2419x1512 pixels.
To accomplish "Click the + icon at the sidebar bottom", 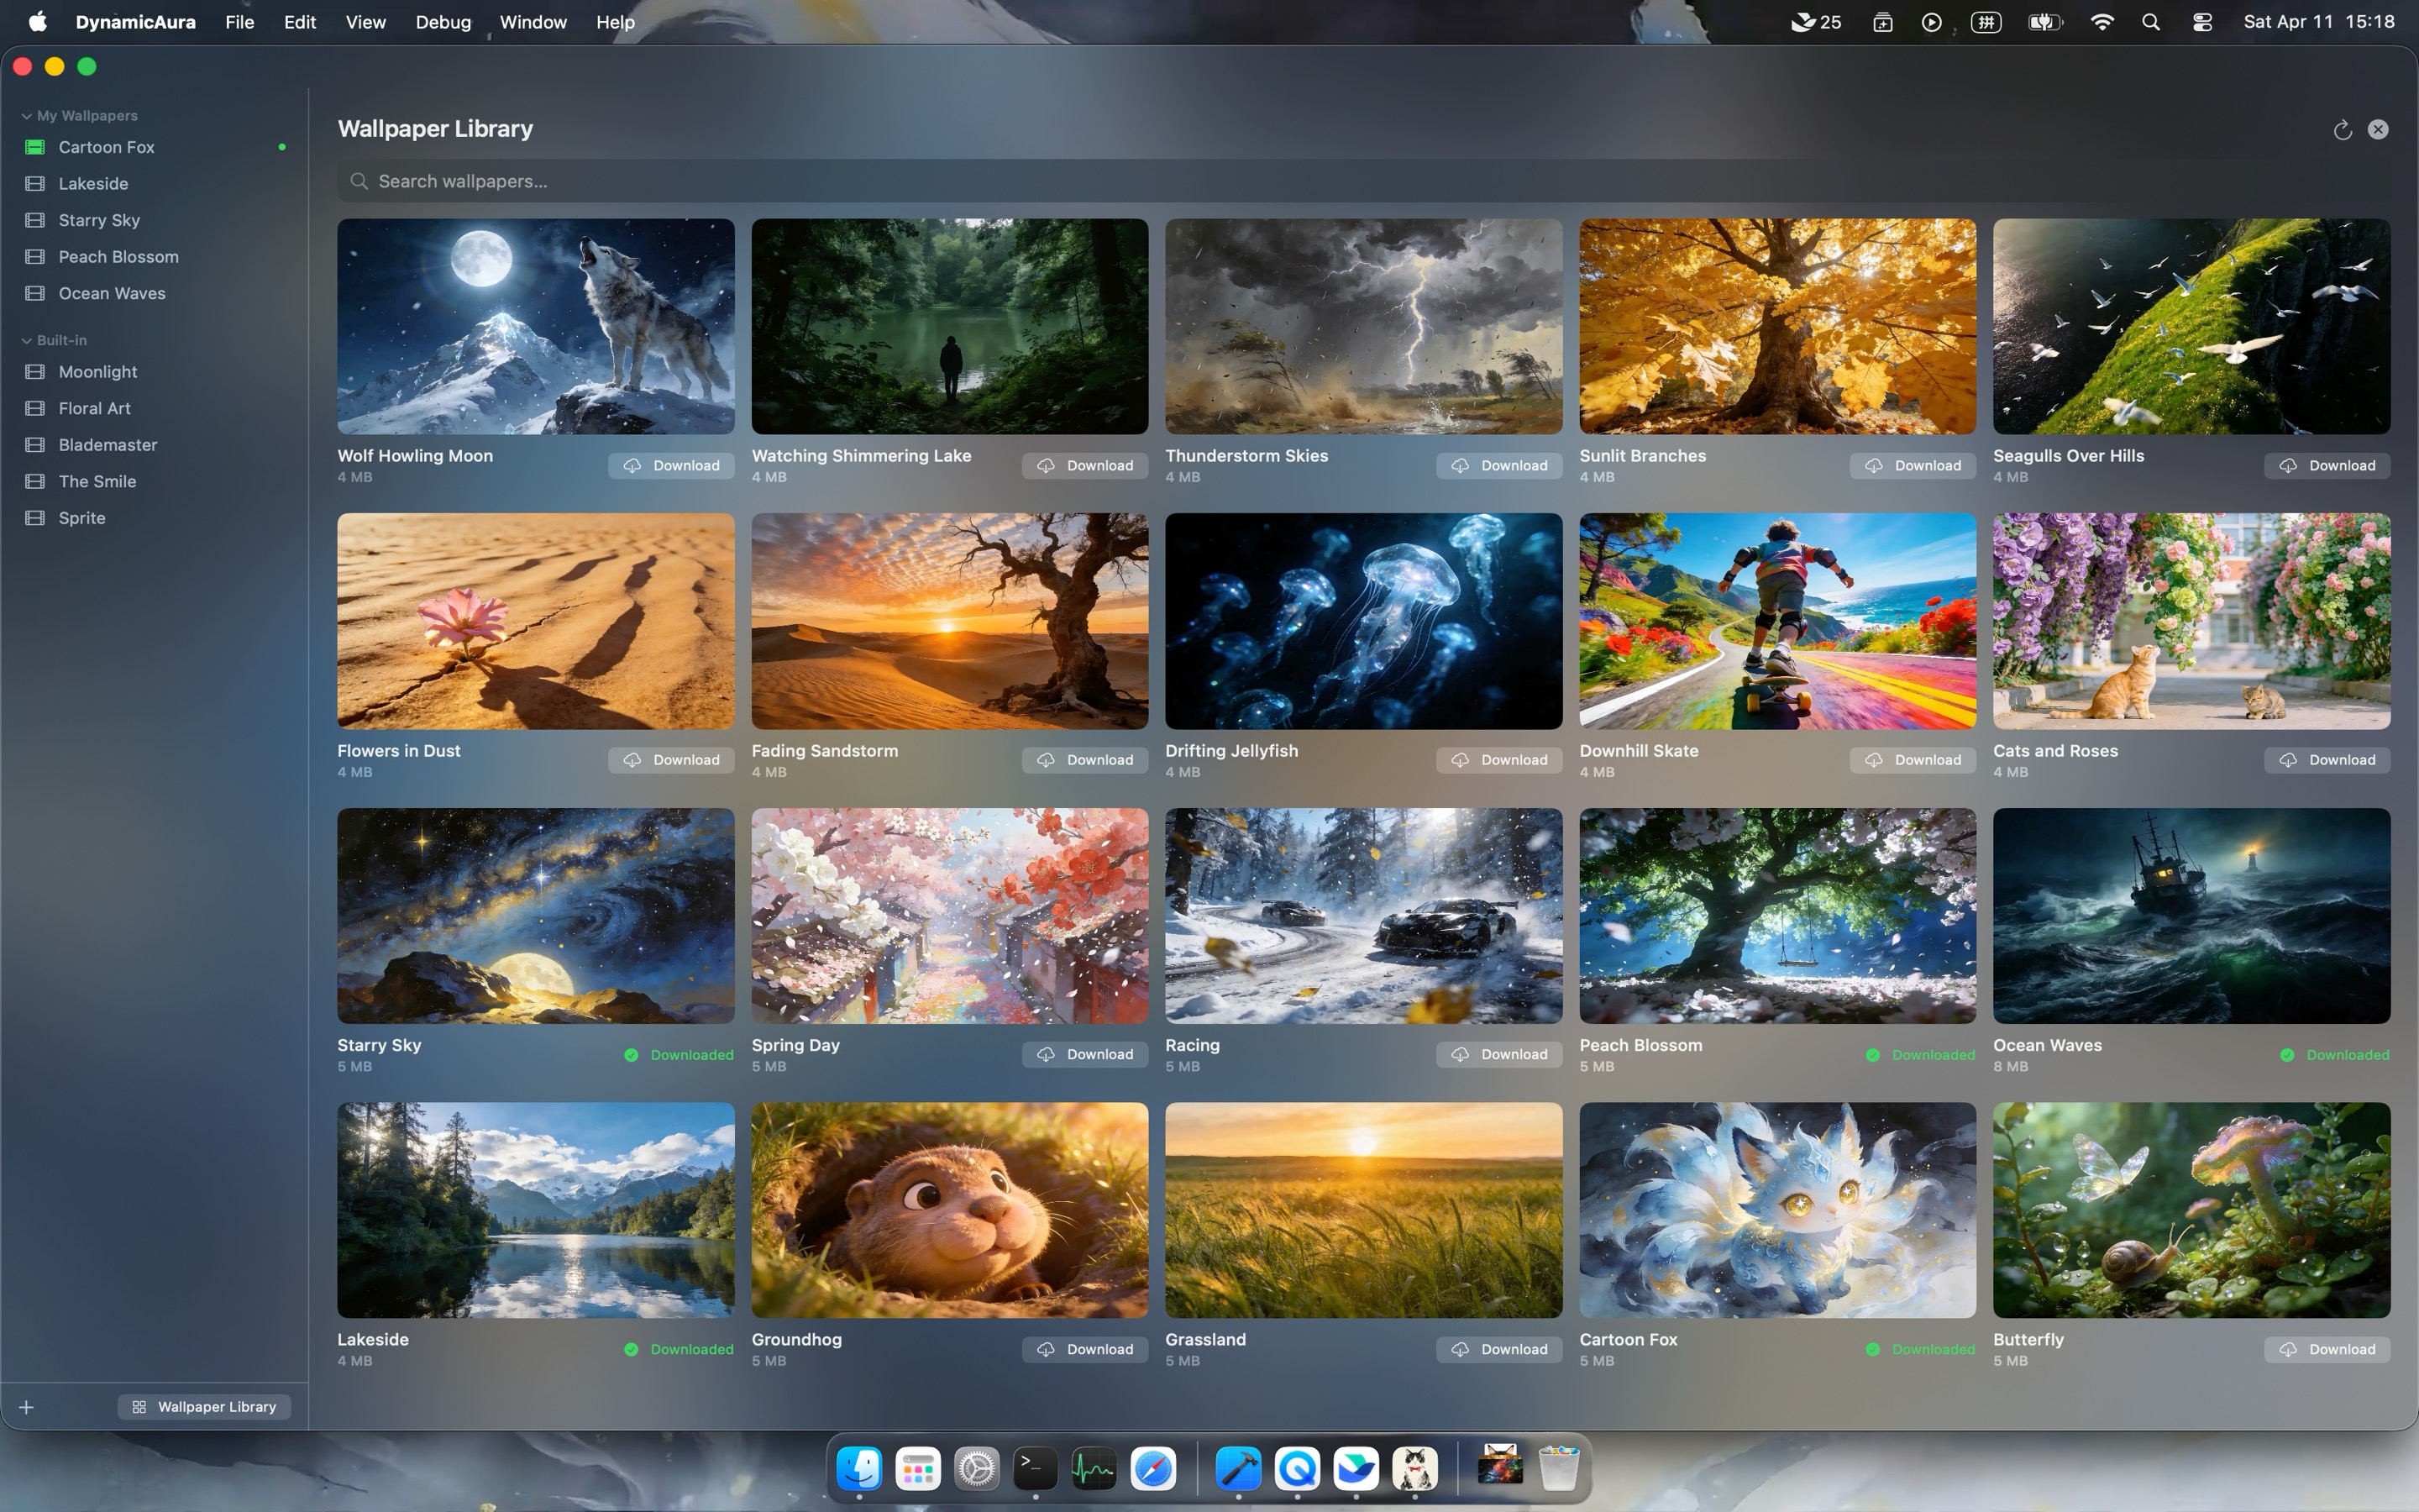I will click(x=27, y=1406).
